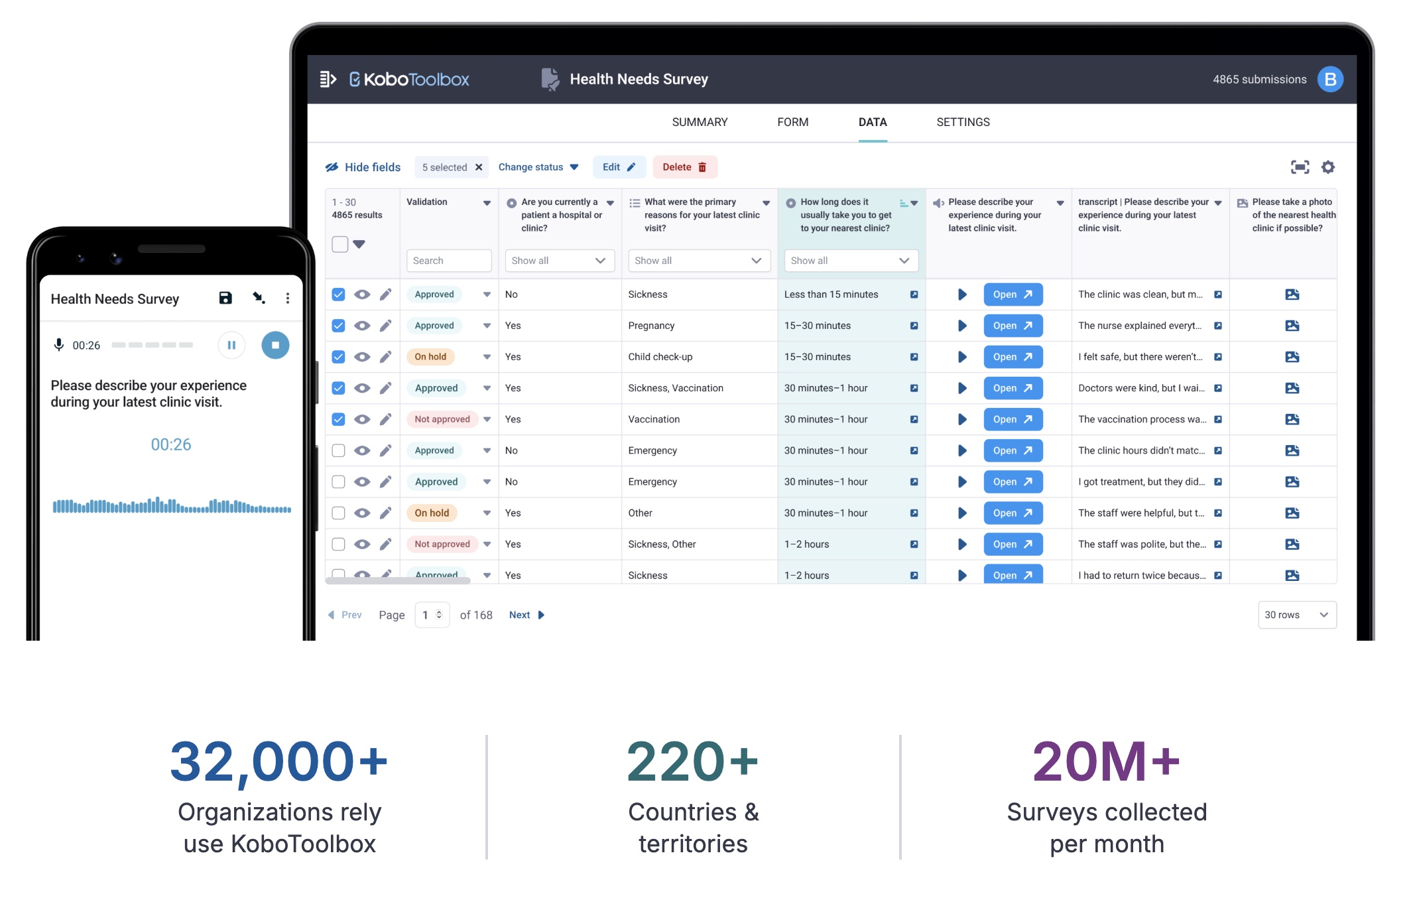
Task: Open the 30 rows page size dropdown
Action: [x=1296, y=615]
